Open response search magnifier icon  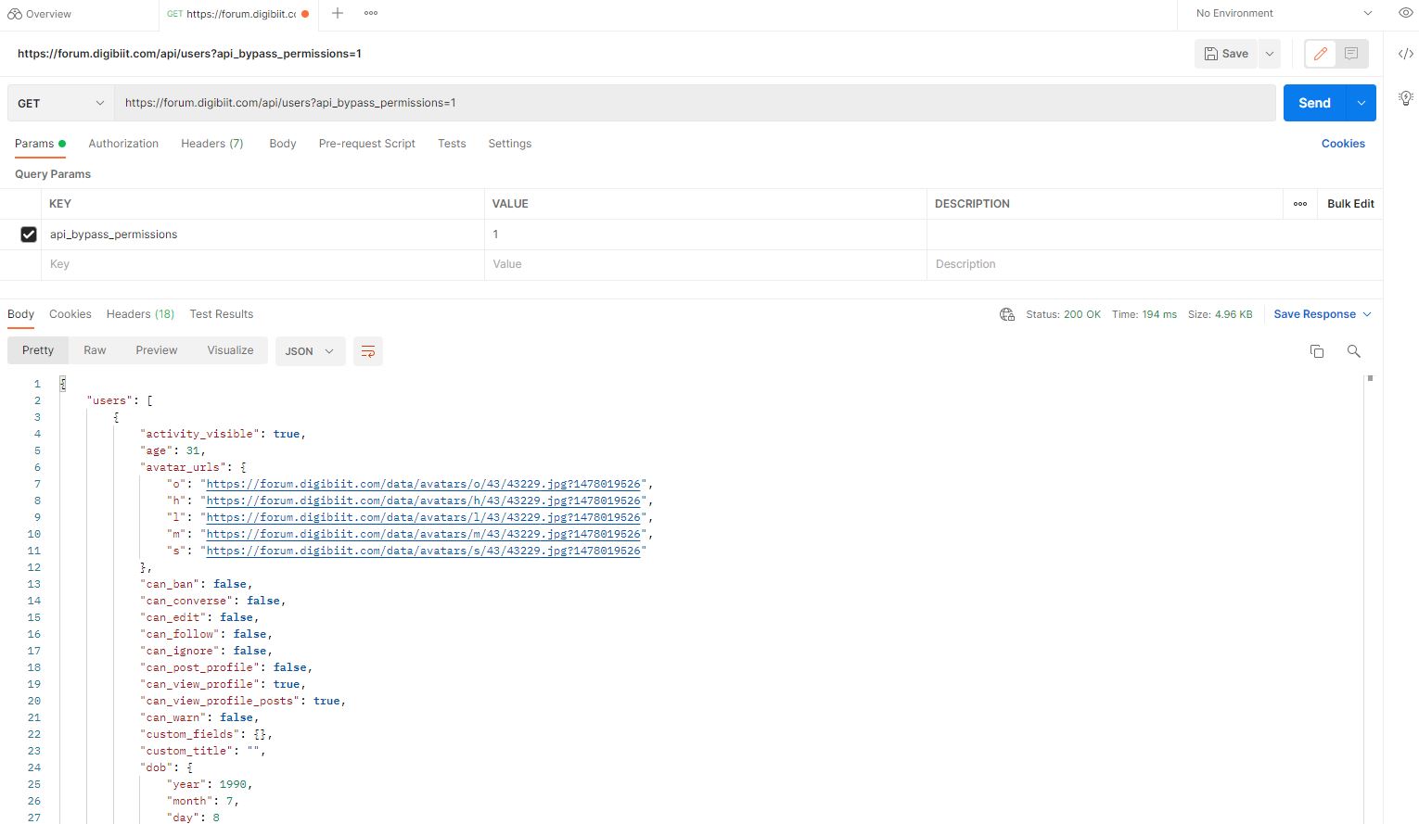click(1354, 351)
